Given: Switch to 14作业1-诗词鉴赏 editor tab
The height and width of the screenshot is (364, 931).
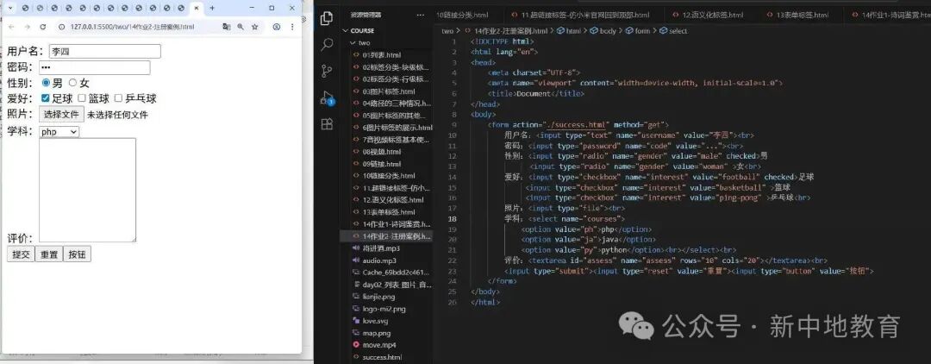Looking at the screenshot, I should point(890,15).
